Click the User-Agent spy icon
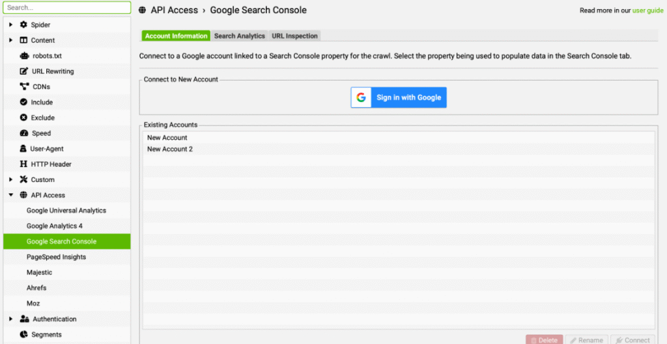Viewport: 667px width, 344px height. [x=23, y=149]
